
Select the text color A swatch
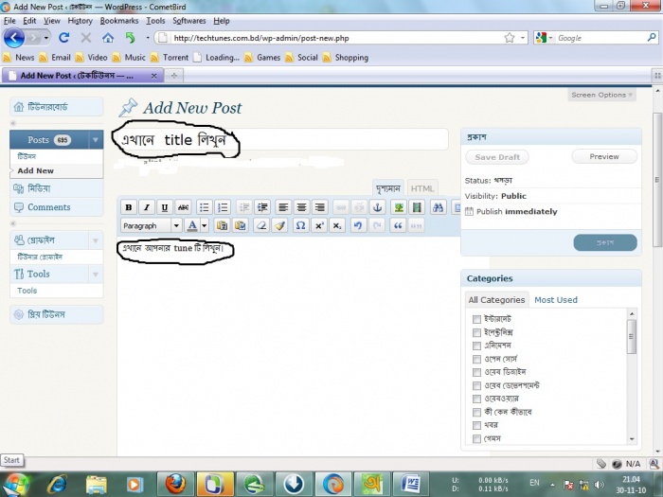click(x=192, y=225)
